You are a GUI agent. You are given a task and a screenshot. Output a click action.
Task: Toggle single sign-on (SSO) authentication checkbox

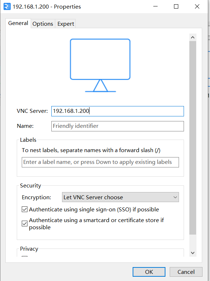pyautogui.click(x=25, y=209)
